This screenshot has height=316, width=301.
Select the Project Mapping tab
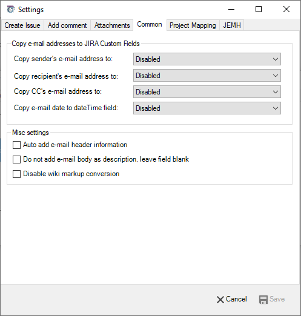pyautogui.click(x=193, y=25)
